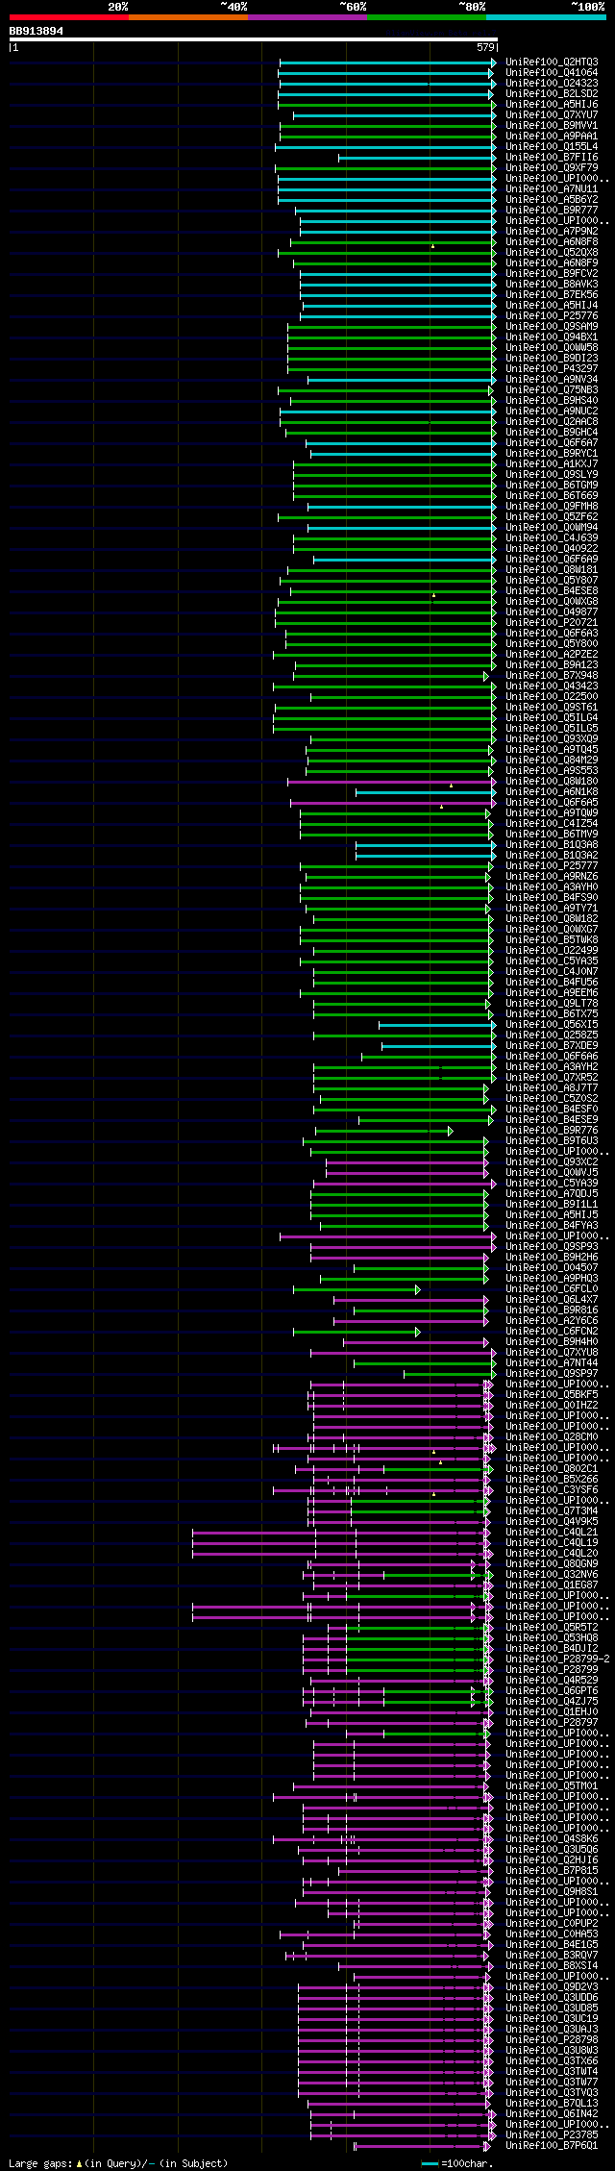Open hit UniRef100_Q41064
Screen dimensions: 615x2171
(552, 72)
